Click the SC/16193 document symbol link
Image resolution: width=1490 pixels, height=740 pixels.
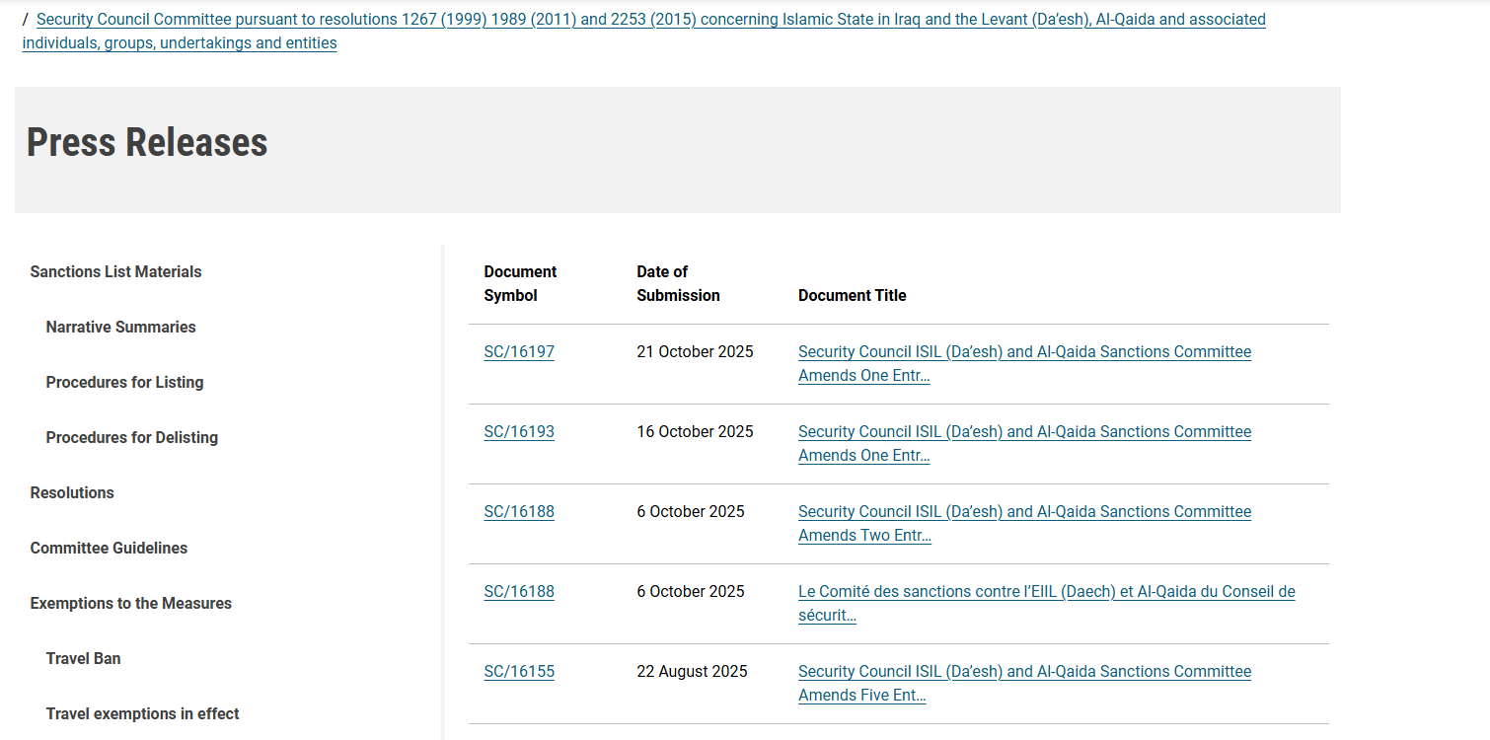point(519,432)
